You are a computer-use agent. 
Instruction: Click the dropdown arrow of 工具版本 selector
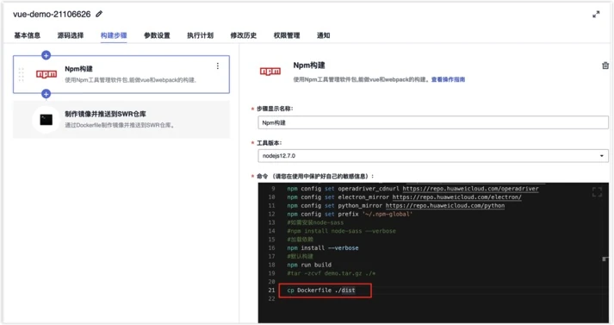pyautogui.click(x=601, y=156)
